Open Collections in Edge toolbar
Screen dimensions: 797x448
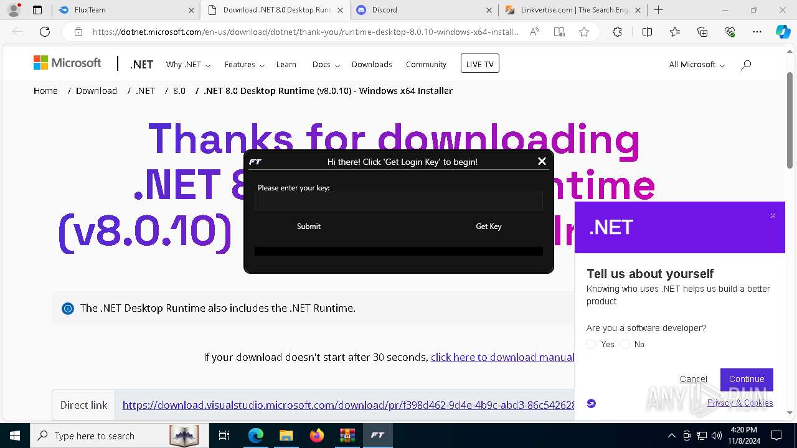[702, 32]
